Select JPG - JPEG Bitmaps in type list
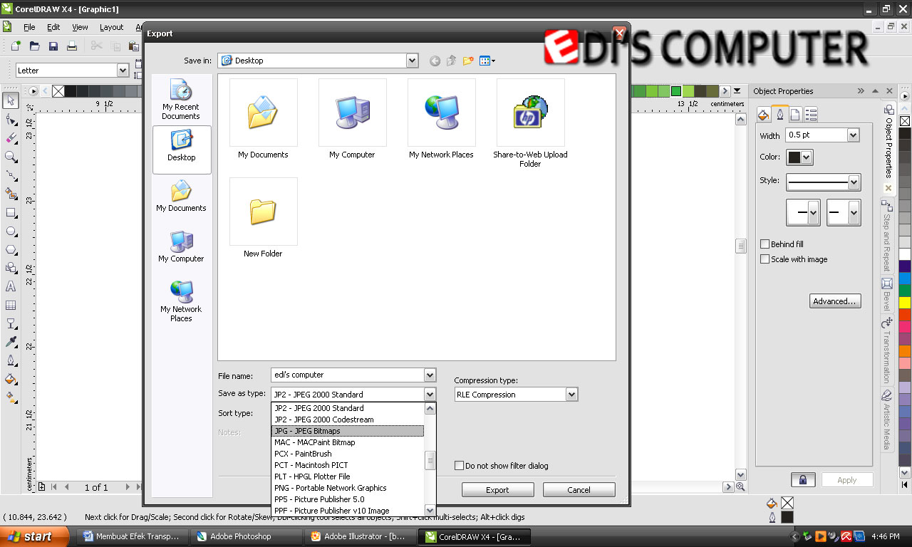The image size is (912, 547). coord(348,431)
